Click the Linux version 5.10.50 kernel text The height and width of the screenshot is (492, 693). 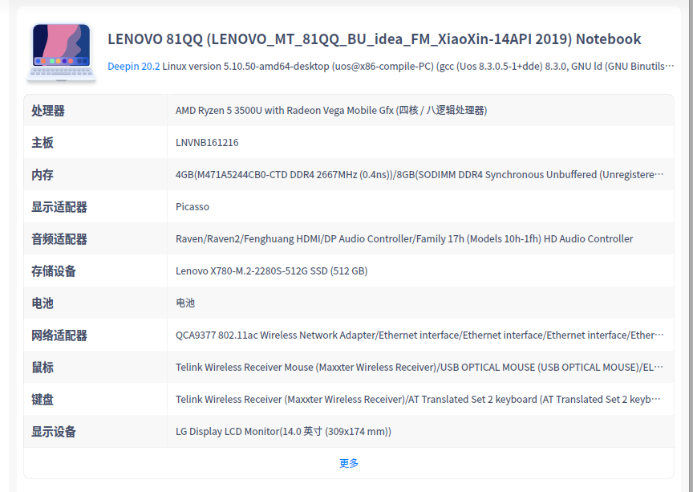[418, 67]
